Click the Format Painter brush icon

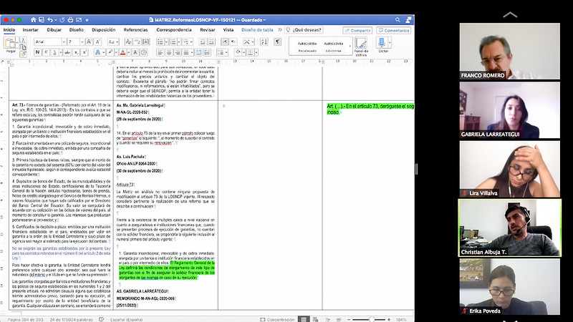23,54
